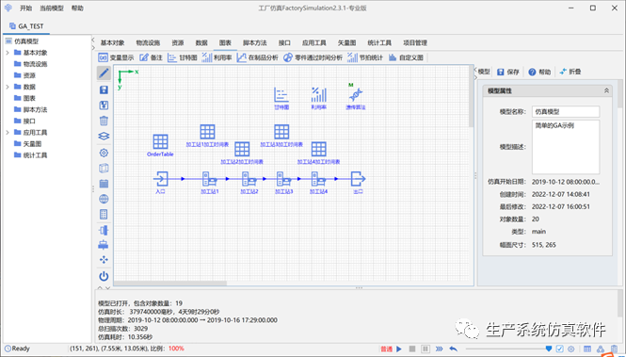The width and height of the screenshot is (626, 357).
Task: Click the canvas horizontal scrollbar
Action: point(170,284)
